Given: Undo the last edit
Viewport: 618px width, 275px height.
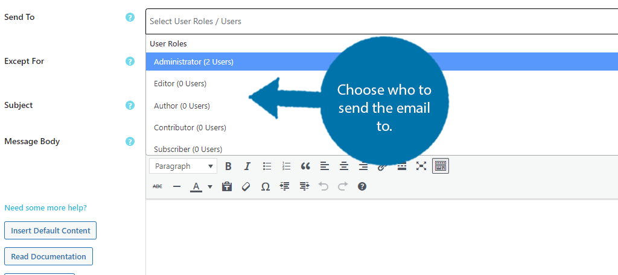Looking at the screenshot, I should pos(323,186).
